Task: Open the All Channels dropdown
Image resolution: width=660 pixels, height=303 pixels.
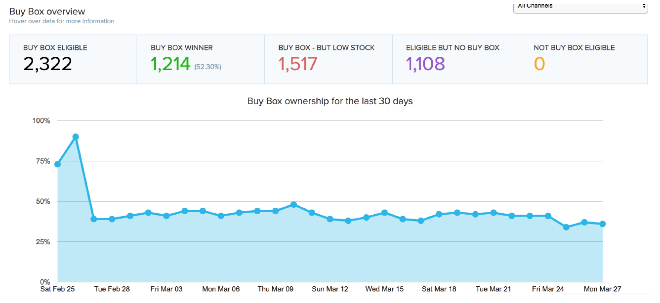Action: [580, 6]
